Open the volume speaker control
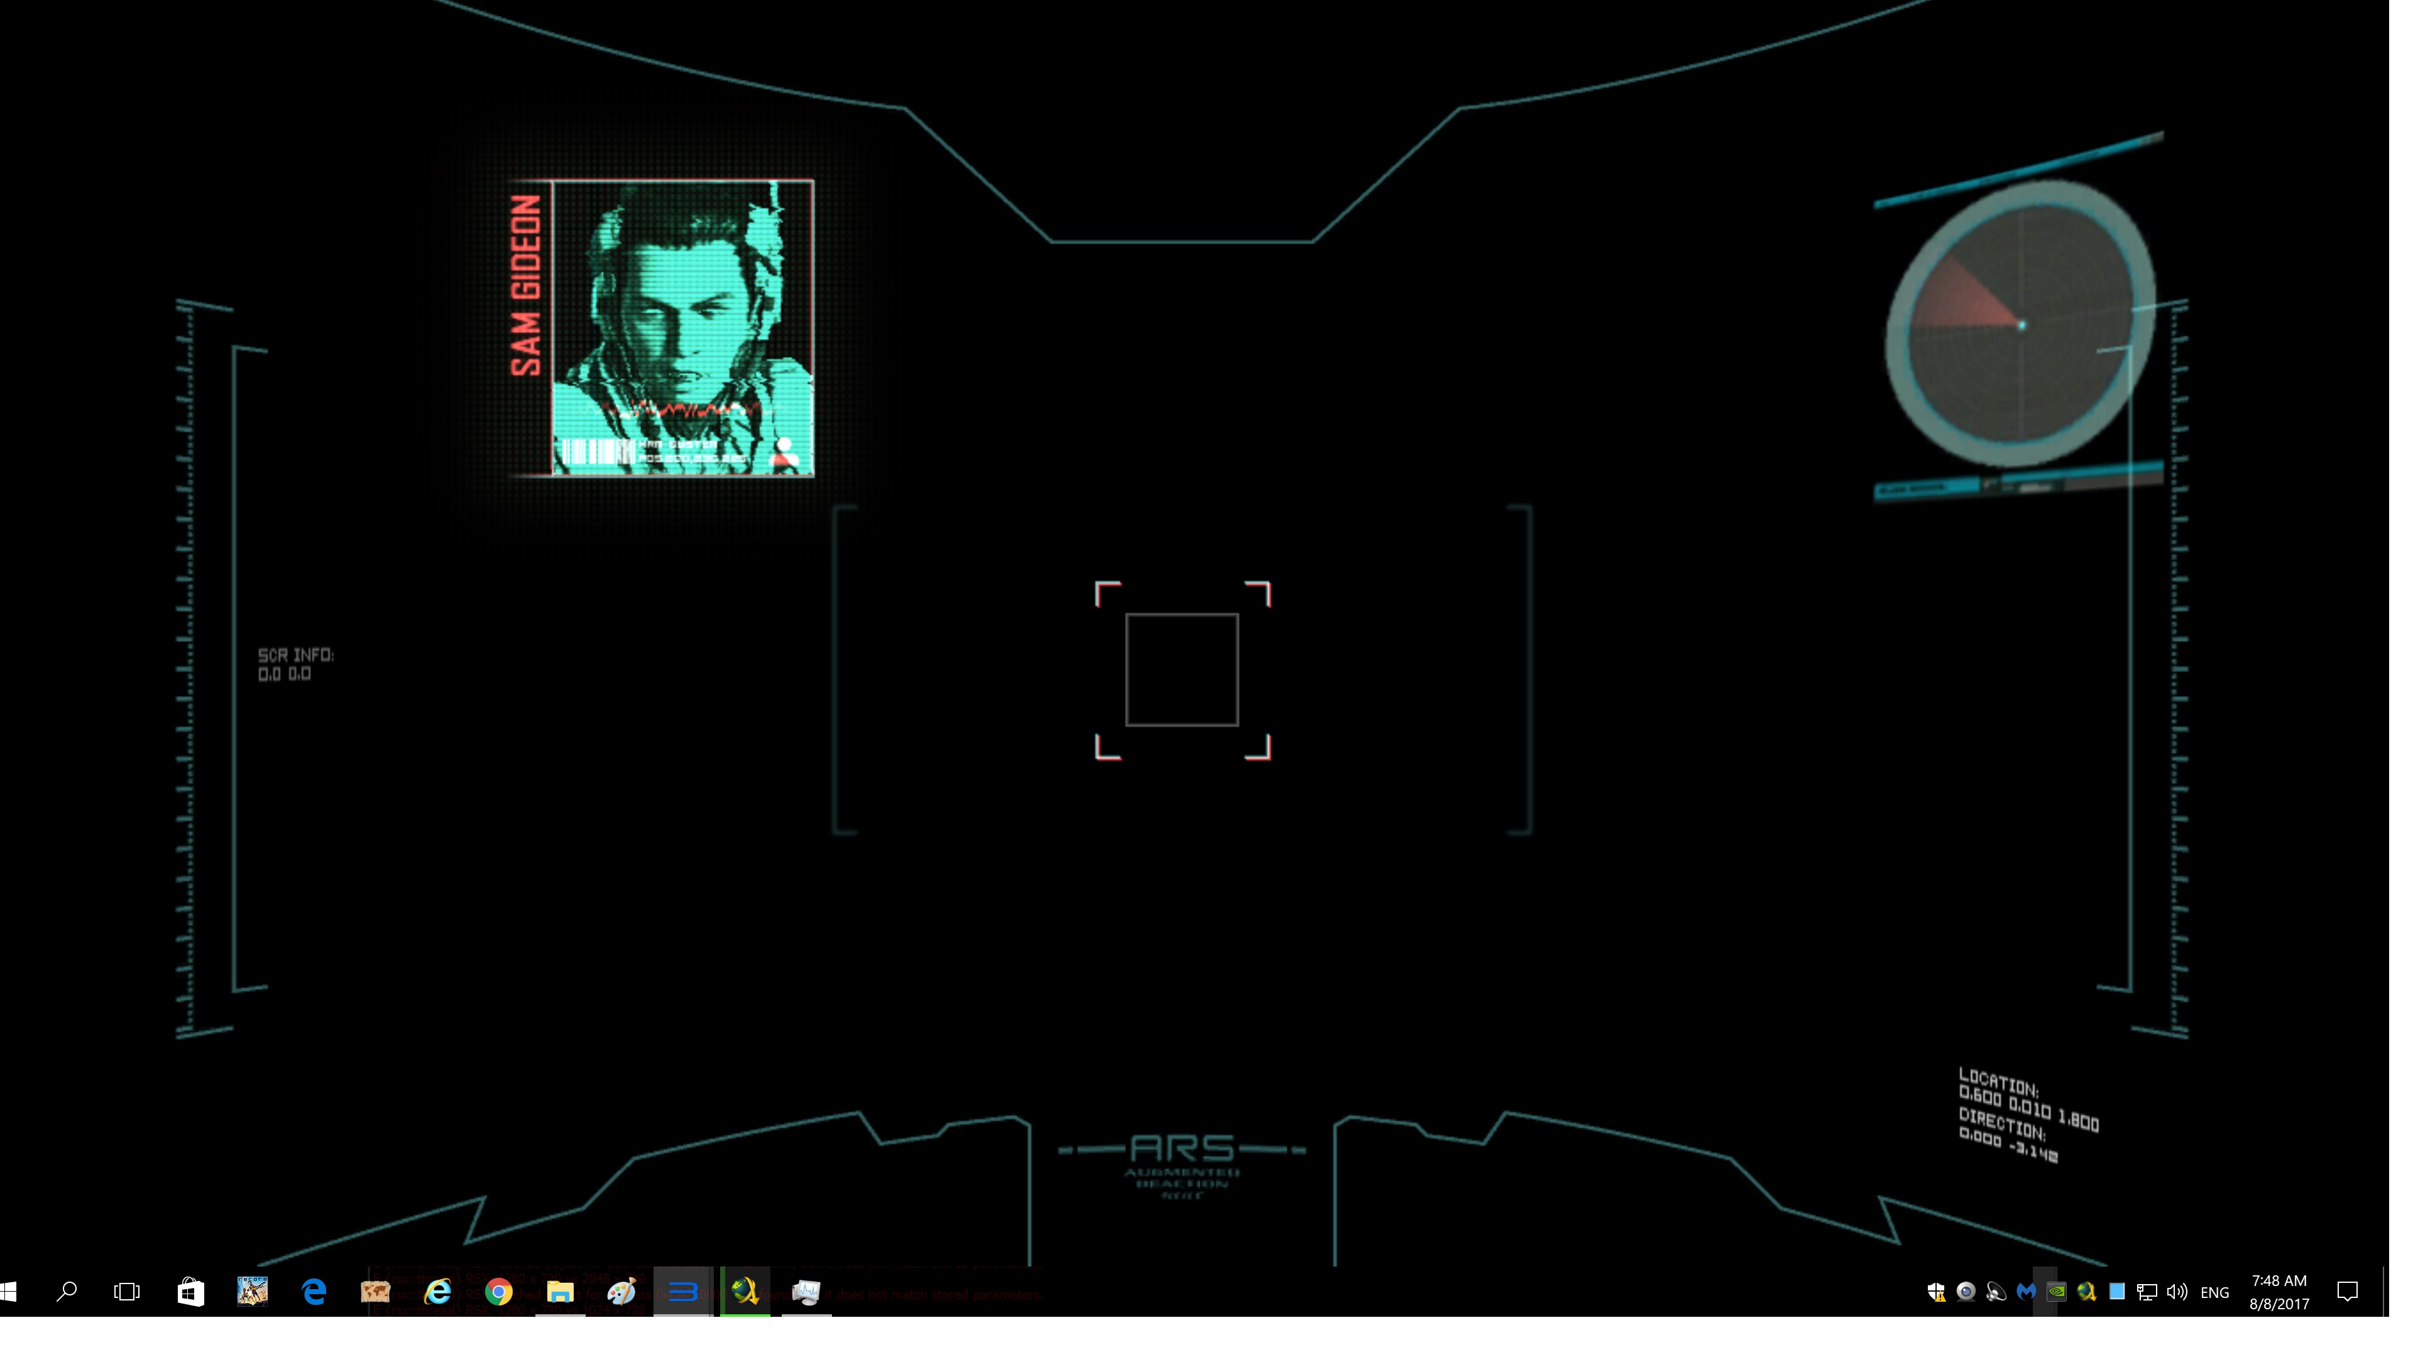 [x=2177, y=1292]
